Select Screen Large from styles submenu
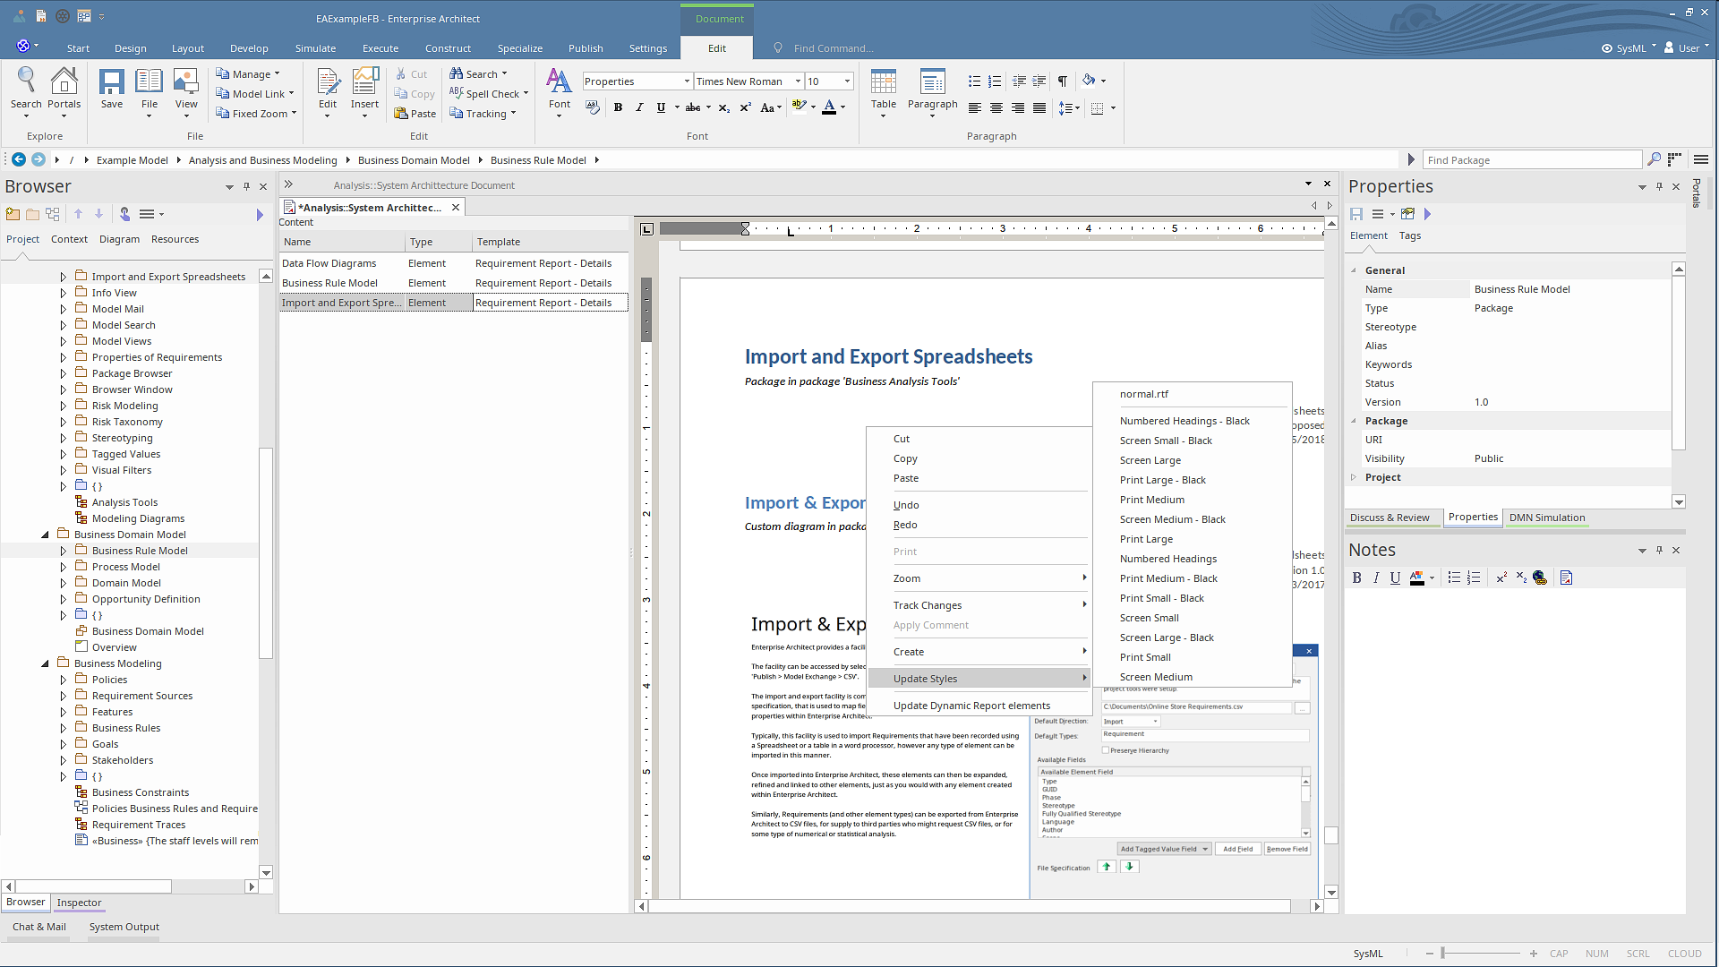The width and height of the screenshot is (1719, 967). pyautogui.click(x=1150, y=460)
